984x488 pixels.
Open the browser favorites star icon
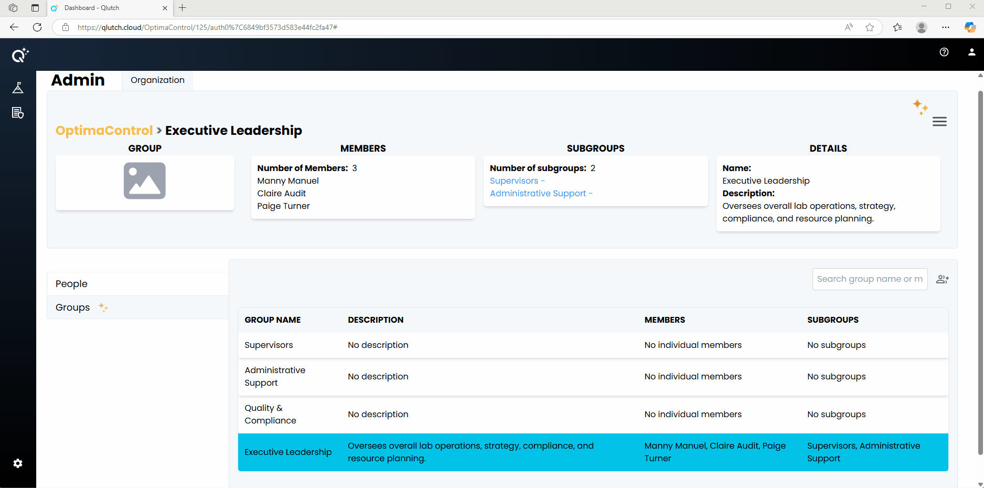coord(870,27)
